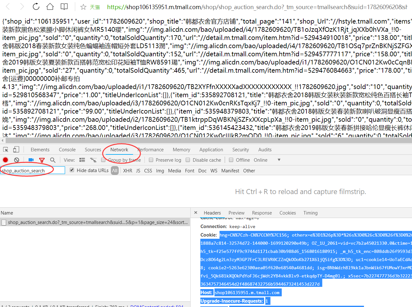The width and height of the screenshot is (412, 307).
Task: Go to the browser home page icon
Action: [x=50, y=7]
